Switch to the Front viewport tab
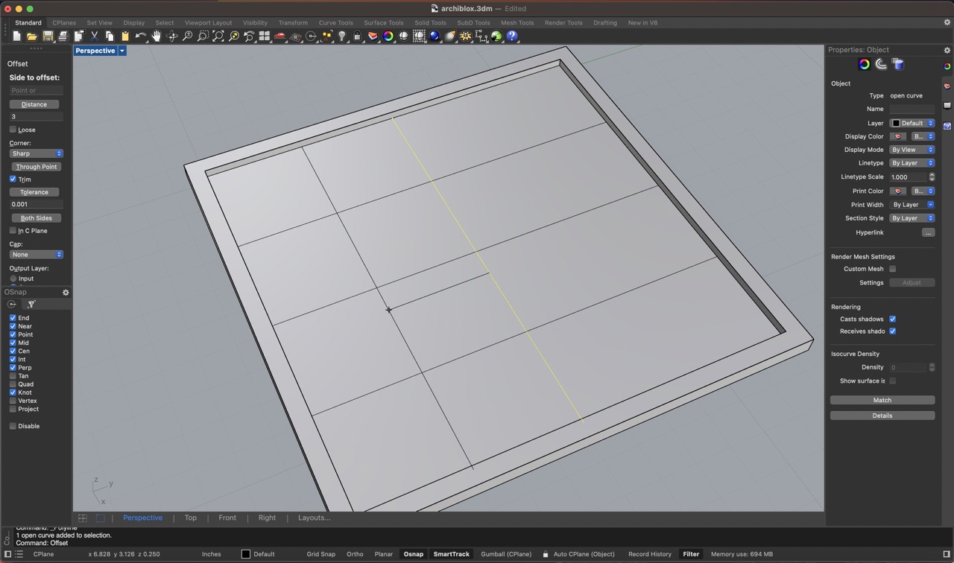Screen dimensions: 954x563 pyautogui.click(x=227, y=518)
